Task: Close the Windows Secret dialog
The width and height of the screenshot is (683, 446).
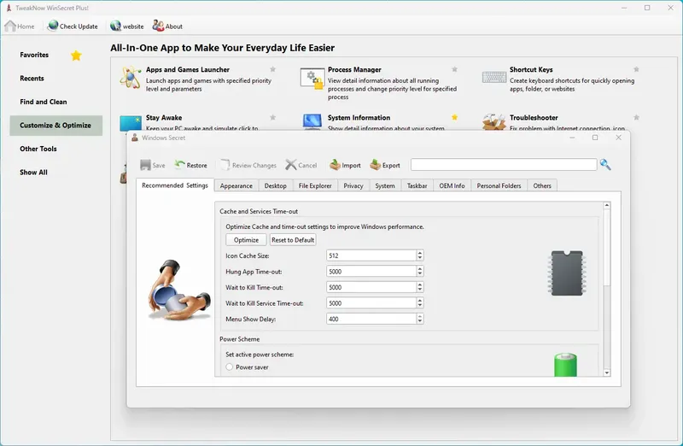Action: [x=618, y=138]
